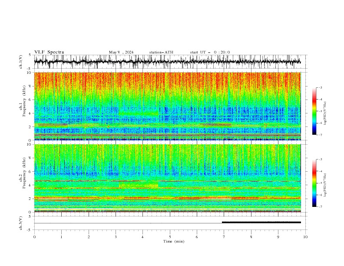Screen dimensions: 344x266
Task: Click the time axis tick label "1"
Action: coord(61,237)
